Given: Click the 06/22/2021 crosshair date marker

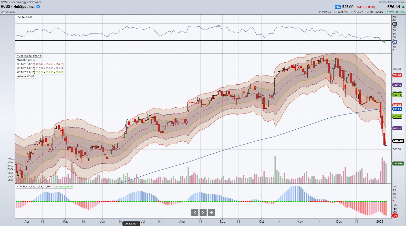Looking at the screenshot, I should (x=131, y=223).
